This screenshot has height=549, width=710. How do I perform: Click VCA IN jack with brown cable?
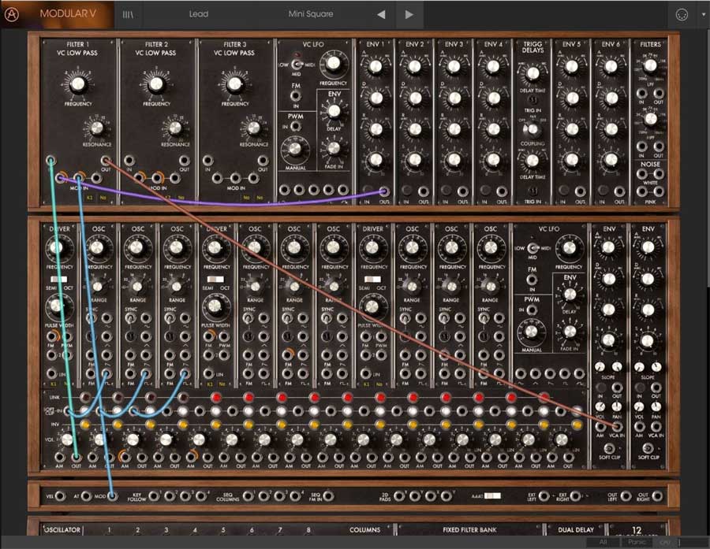[617, 426]
